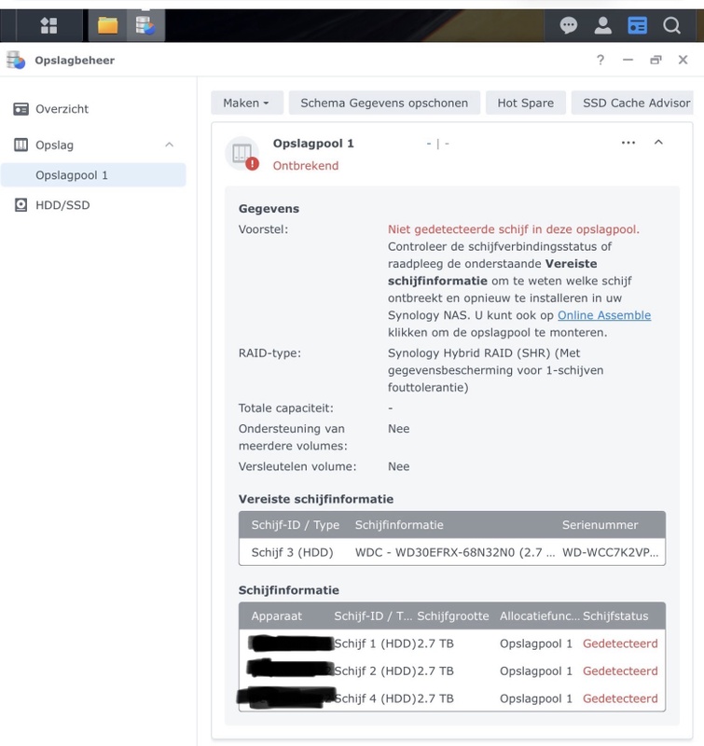Screen dimensions: 704x746
Task: Click the help question mark icon
Action: (600, 60)
